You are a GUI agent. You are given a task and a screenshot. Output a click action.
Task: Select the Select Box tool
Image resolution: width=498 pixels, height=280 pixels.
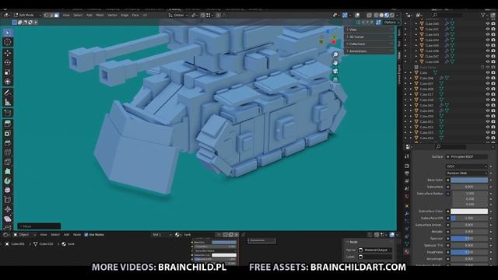point(8,33)
